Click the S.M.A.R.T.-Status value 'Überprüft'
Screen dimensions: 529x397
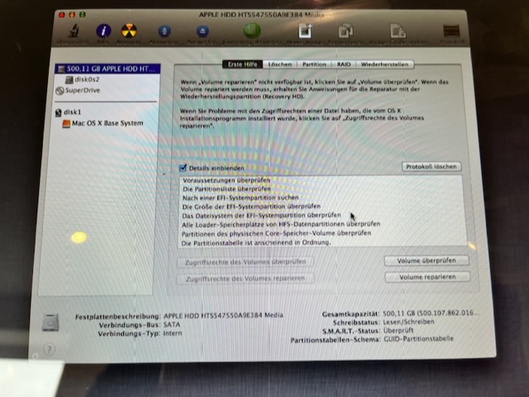398,331
